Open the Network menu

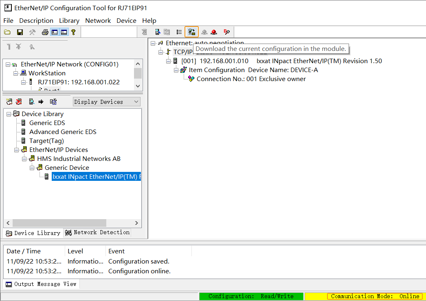(98, 20)
